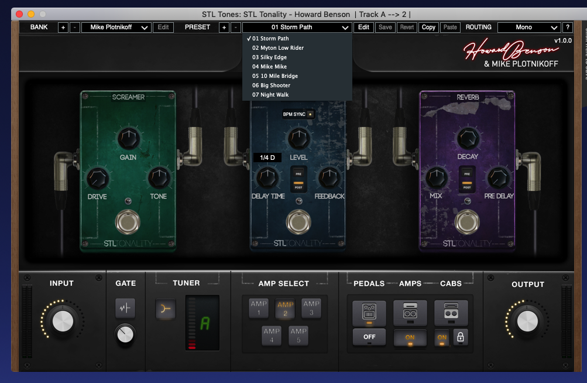Screen dimensions: 587x383
Task: Flip the reverb pedal PRE/POST switch
Action: click(x=467, y=180)
